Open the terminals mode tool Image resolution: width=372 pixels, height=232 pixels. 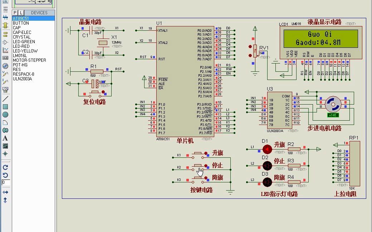pyautogui.click(x=5, y=34)
